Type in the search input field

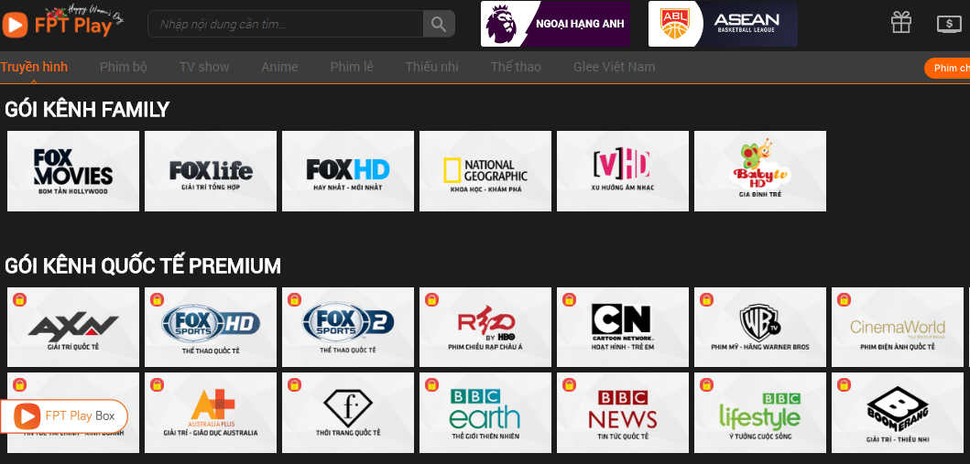286,24
